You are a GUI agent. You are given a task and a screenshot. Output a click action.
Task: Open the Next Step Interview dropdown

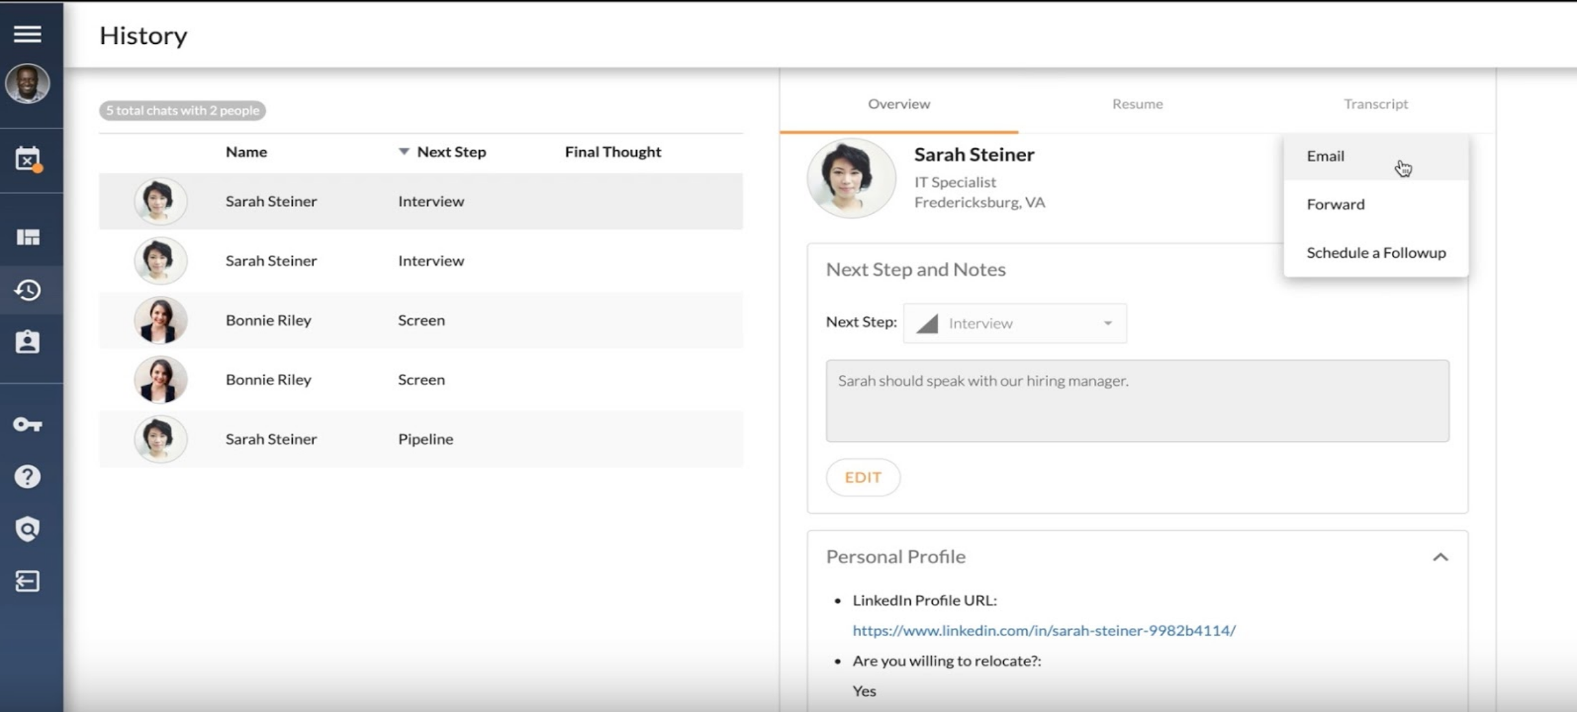(x=1014, y=323)
